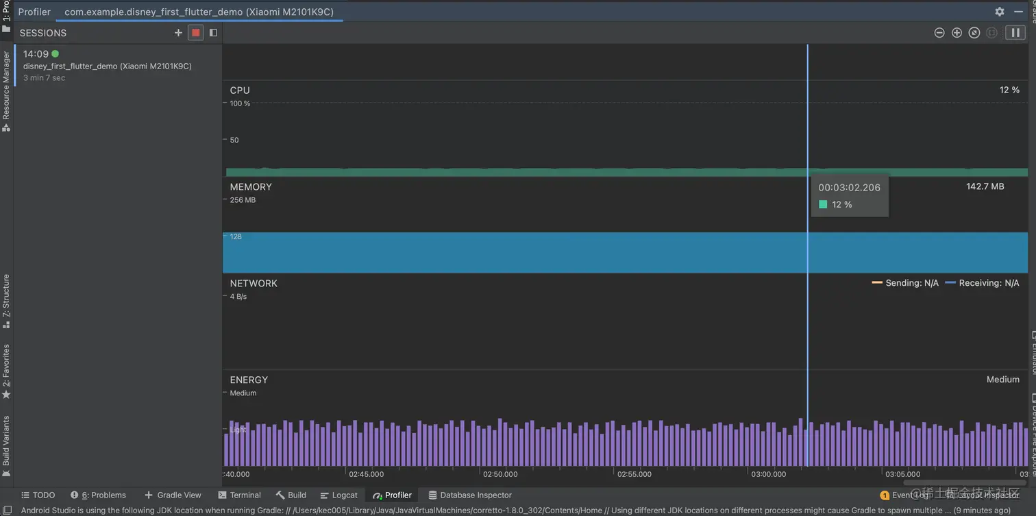The width and height of the screenshot is (1036, 516).
Task: Open the Resource Manager side panel
Action: pyautogui.click(x=6, y=92)
